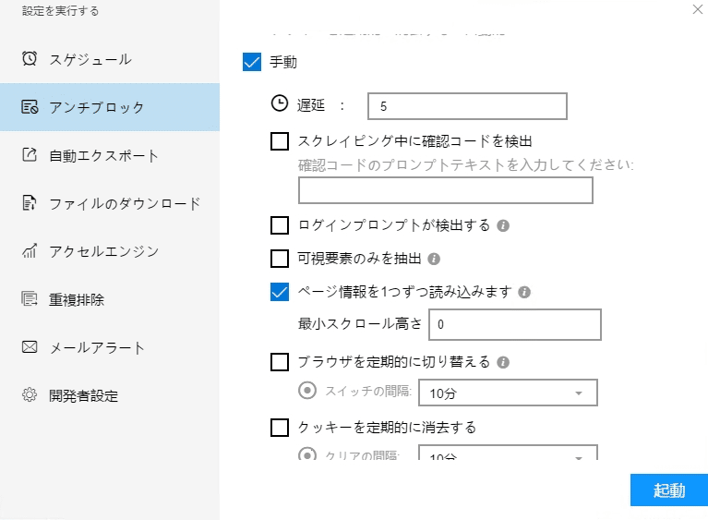
Task: Open the アンチブロック settings tab
Action: coord(109,107)
